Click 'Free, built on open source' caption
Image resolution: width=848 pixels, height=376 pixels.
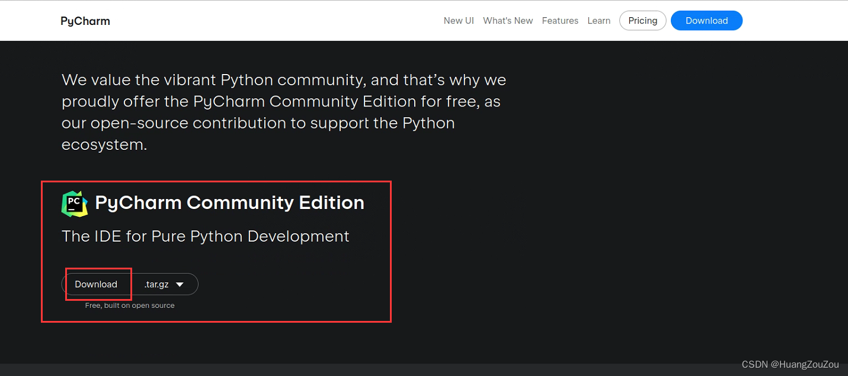coord(130,306)
